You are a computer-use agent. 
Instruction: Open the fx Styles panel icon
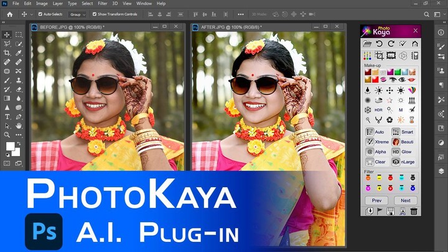click(441, 157)
